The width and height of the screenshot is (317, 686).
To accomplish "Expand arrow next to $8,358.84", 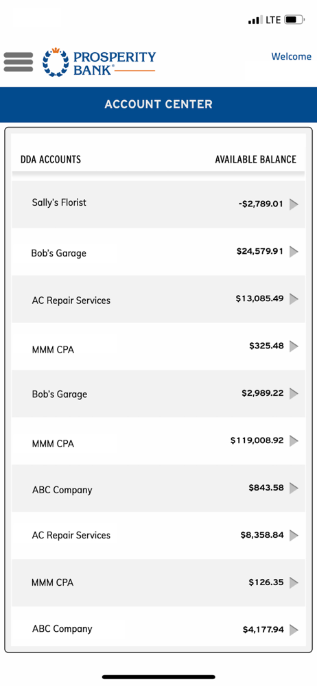I will [294, 536].
